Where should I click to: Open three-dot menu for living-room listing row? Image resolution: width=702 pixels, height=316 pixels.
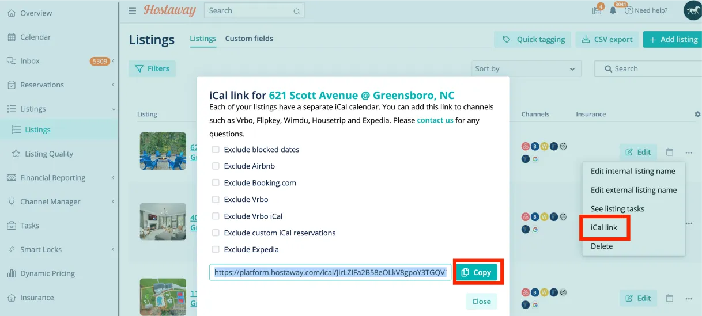tap(689, 223)
